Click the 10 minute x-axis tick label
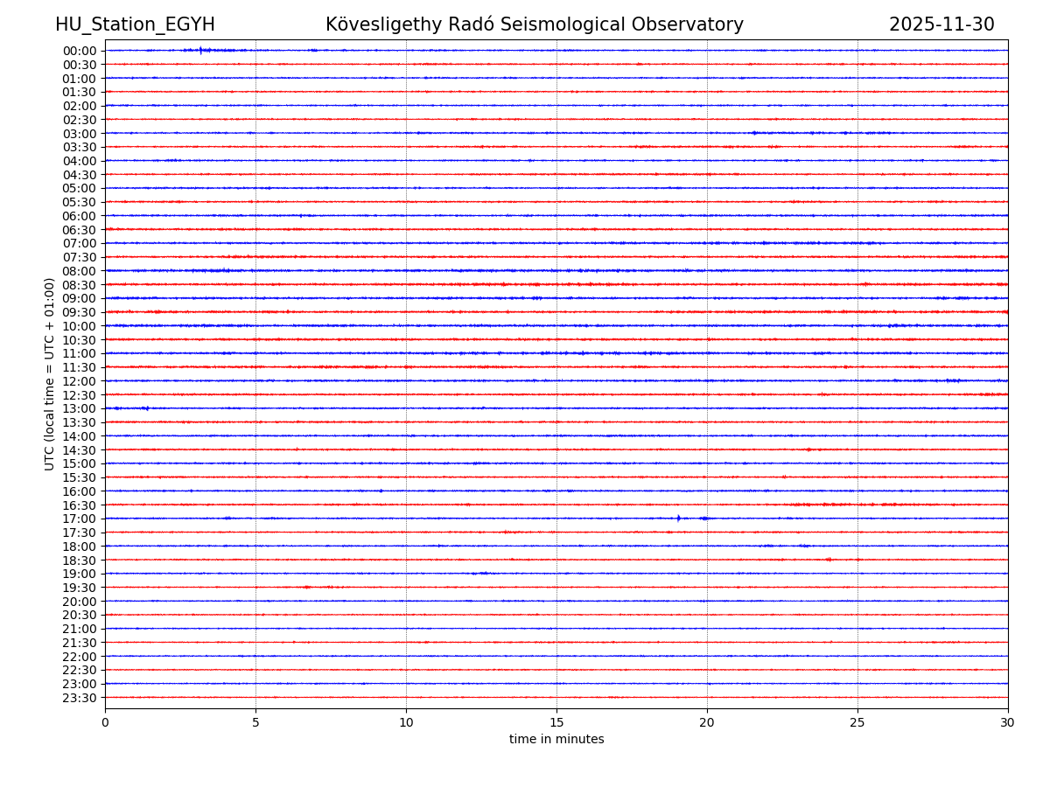This screenshot has height=787, width=1050. (x=406, y=722)
